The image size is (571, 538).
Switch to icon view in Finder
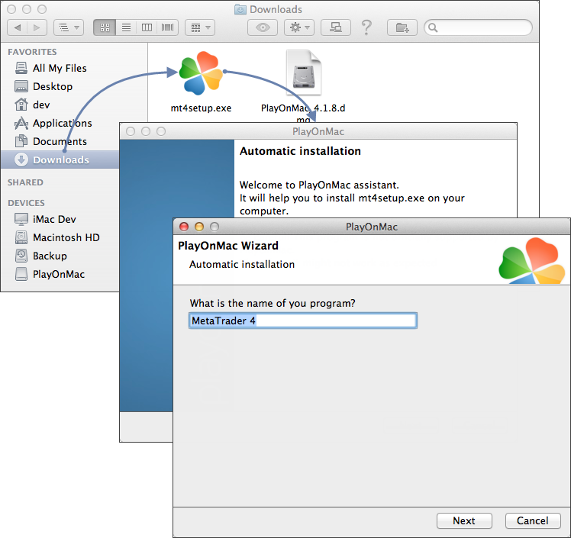coord(105,27)
